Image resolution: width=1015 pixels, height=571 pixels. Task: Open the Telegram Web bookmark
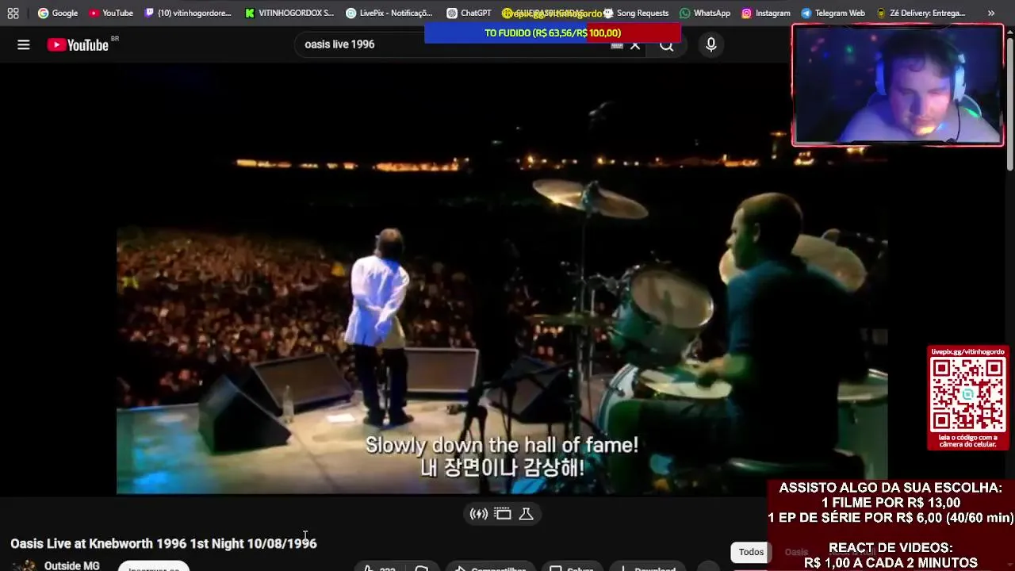tap(833, 13)
